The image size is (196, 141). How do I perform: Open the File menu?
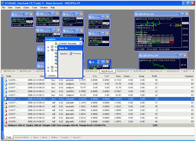(3, 7)
